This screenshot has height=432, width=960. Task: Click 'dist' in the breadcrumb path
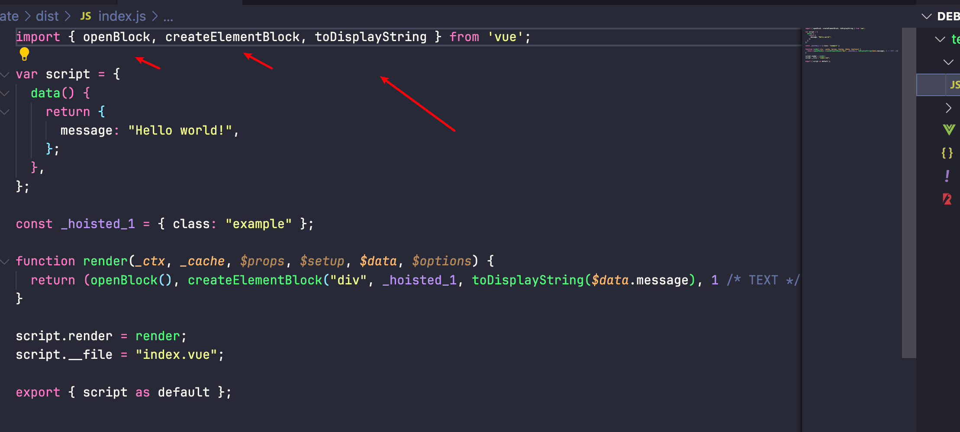coord(47,16)
